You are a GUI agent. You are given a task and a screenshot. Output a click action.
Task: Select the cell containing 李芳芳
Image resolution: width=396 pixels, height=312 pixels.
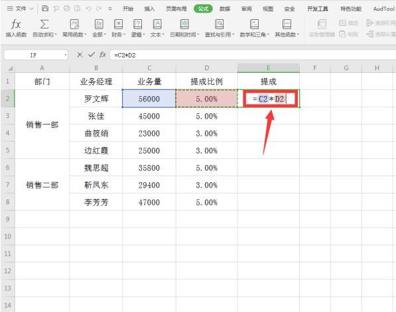pyautogui.click(x=96, y=202)
